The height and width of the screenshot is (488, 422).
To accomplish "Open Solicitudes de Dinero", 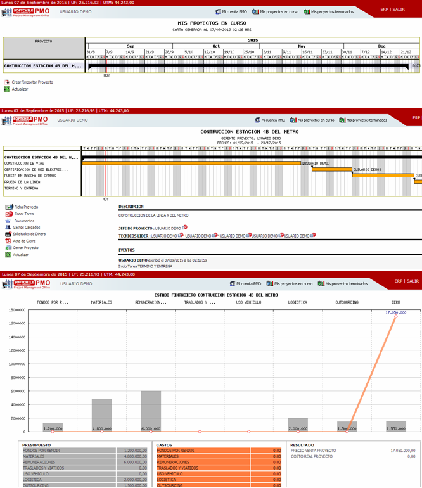I will (x=9, y=234).
